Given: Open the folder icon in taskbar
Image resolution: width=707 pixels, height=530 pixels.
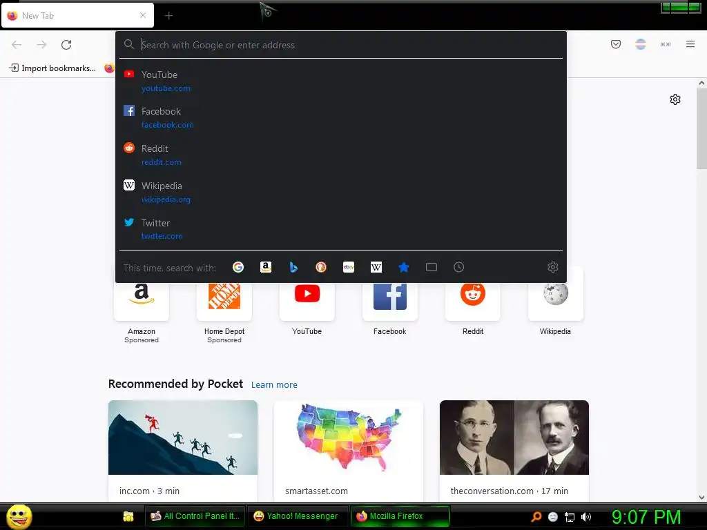Looking at the screenshot, I should (128, 516).
